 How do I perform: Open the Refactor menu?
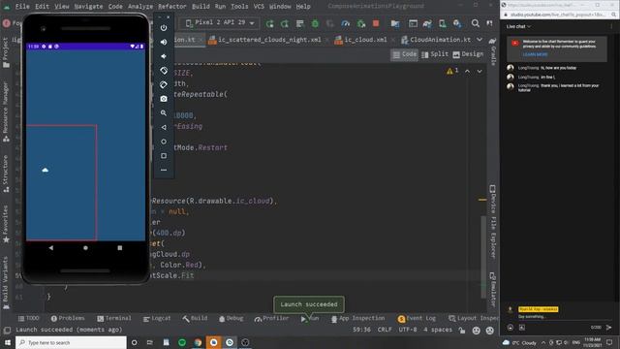pyautogui.click(x=172, y=7)
